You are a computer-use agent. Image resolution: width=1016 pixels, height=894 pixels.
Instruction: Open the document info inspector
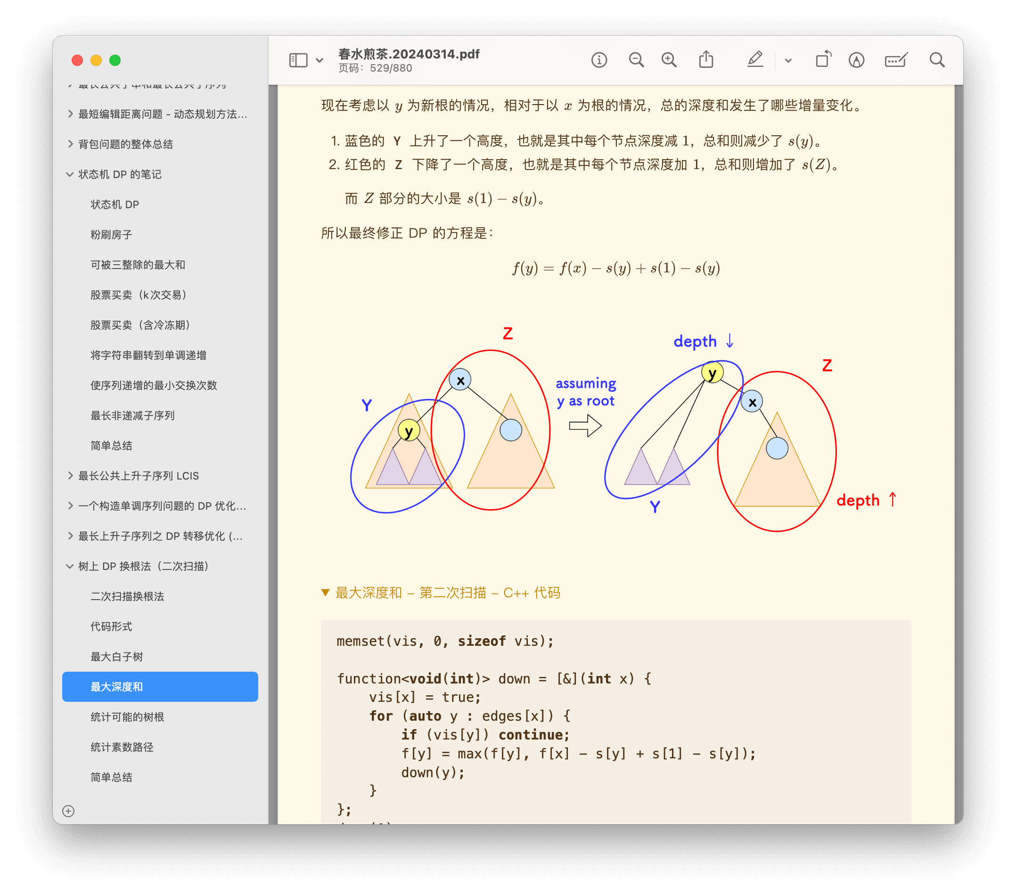(x=599, y=60)
